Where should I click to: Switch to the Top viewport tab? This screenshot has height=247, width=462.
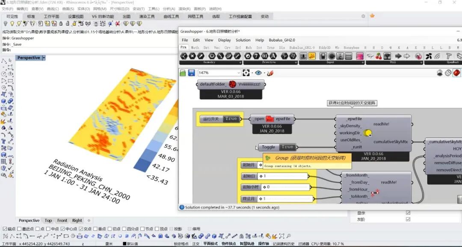point(48,221)
